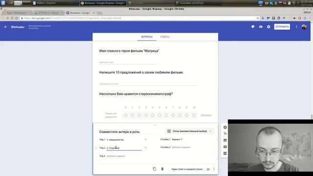Add section from side toolbar
The width and height of the screenshot is (313, 176).
(x=225, y=154)
